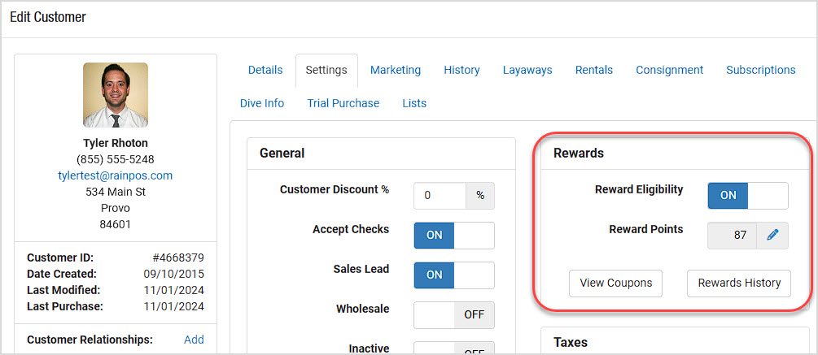Open the Layaways tab
The width and height of the screenshot is (818, 355).
pos(527,70)
